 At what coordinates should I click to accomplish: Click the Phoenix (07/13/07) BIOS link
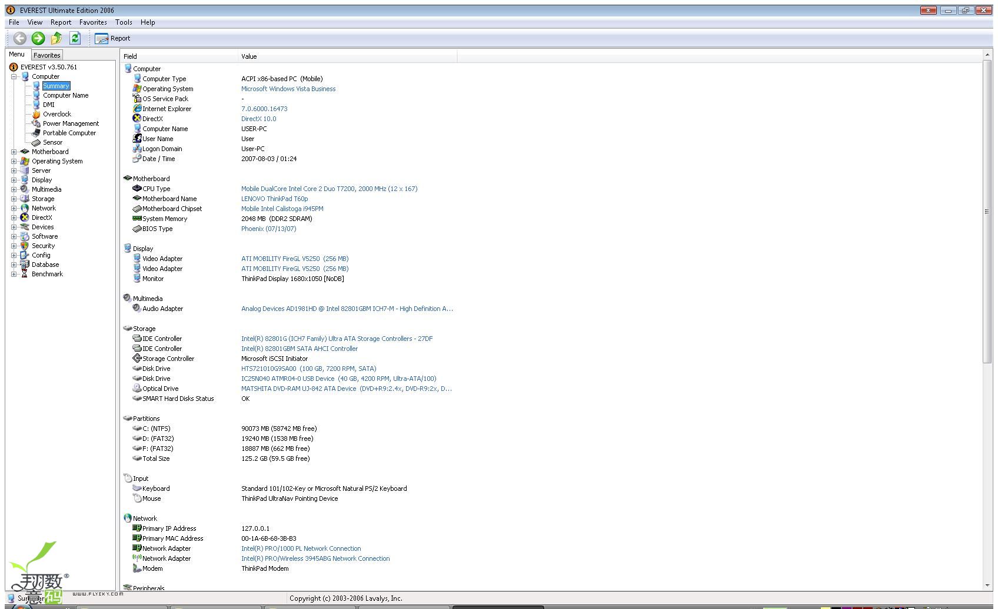[x=268, y=229]
